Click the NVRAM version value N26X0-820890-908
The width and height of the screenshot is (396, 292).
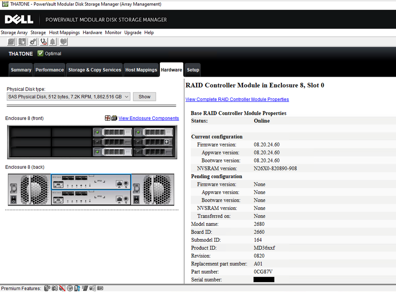pyautogui.click(x=275, y=169)
